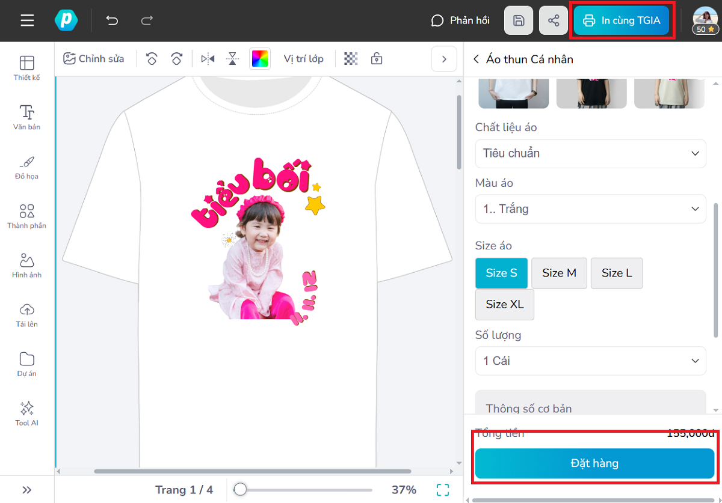Click the lock layer icon

click(377, 59)
